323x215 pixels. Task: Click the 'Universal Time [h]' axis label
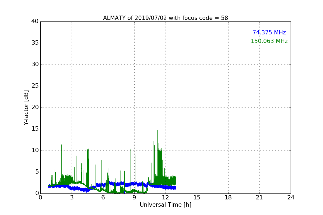(166, 205)
